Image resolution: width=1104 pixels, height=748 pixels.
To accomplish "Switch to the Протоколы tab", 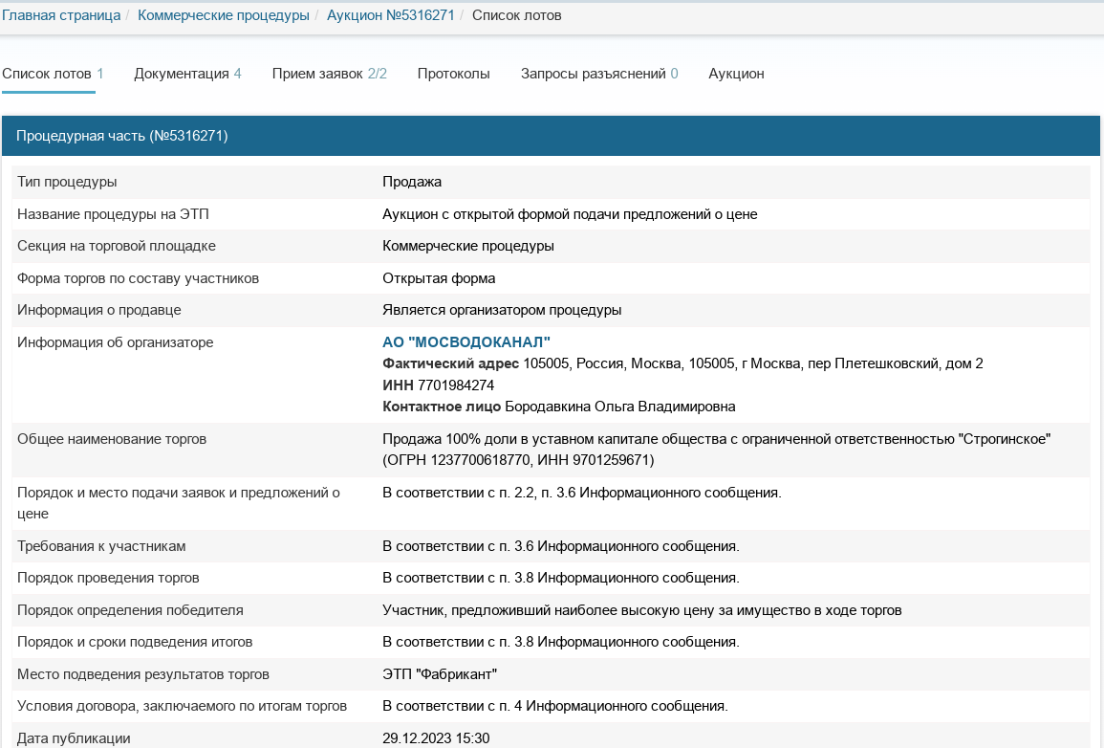I will (x=453, y=74).
